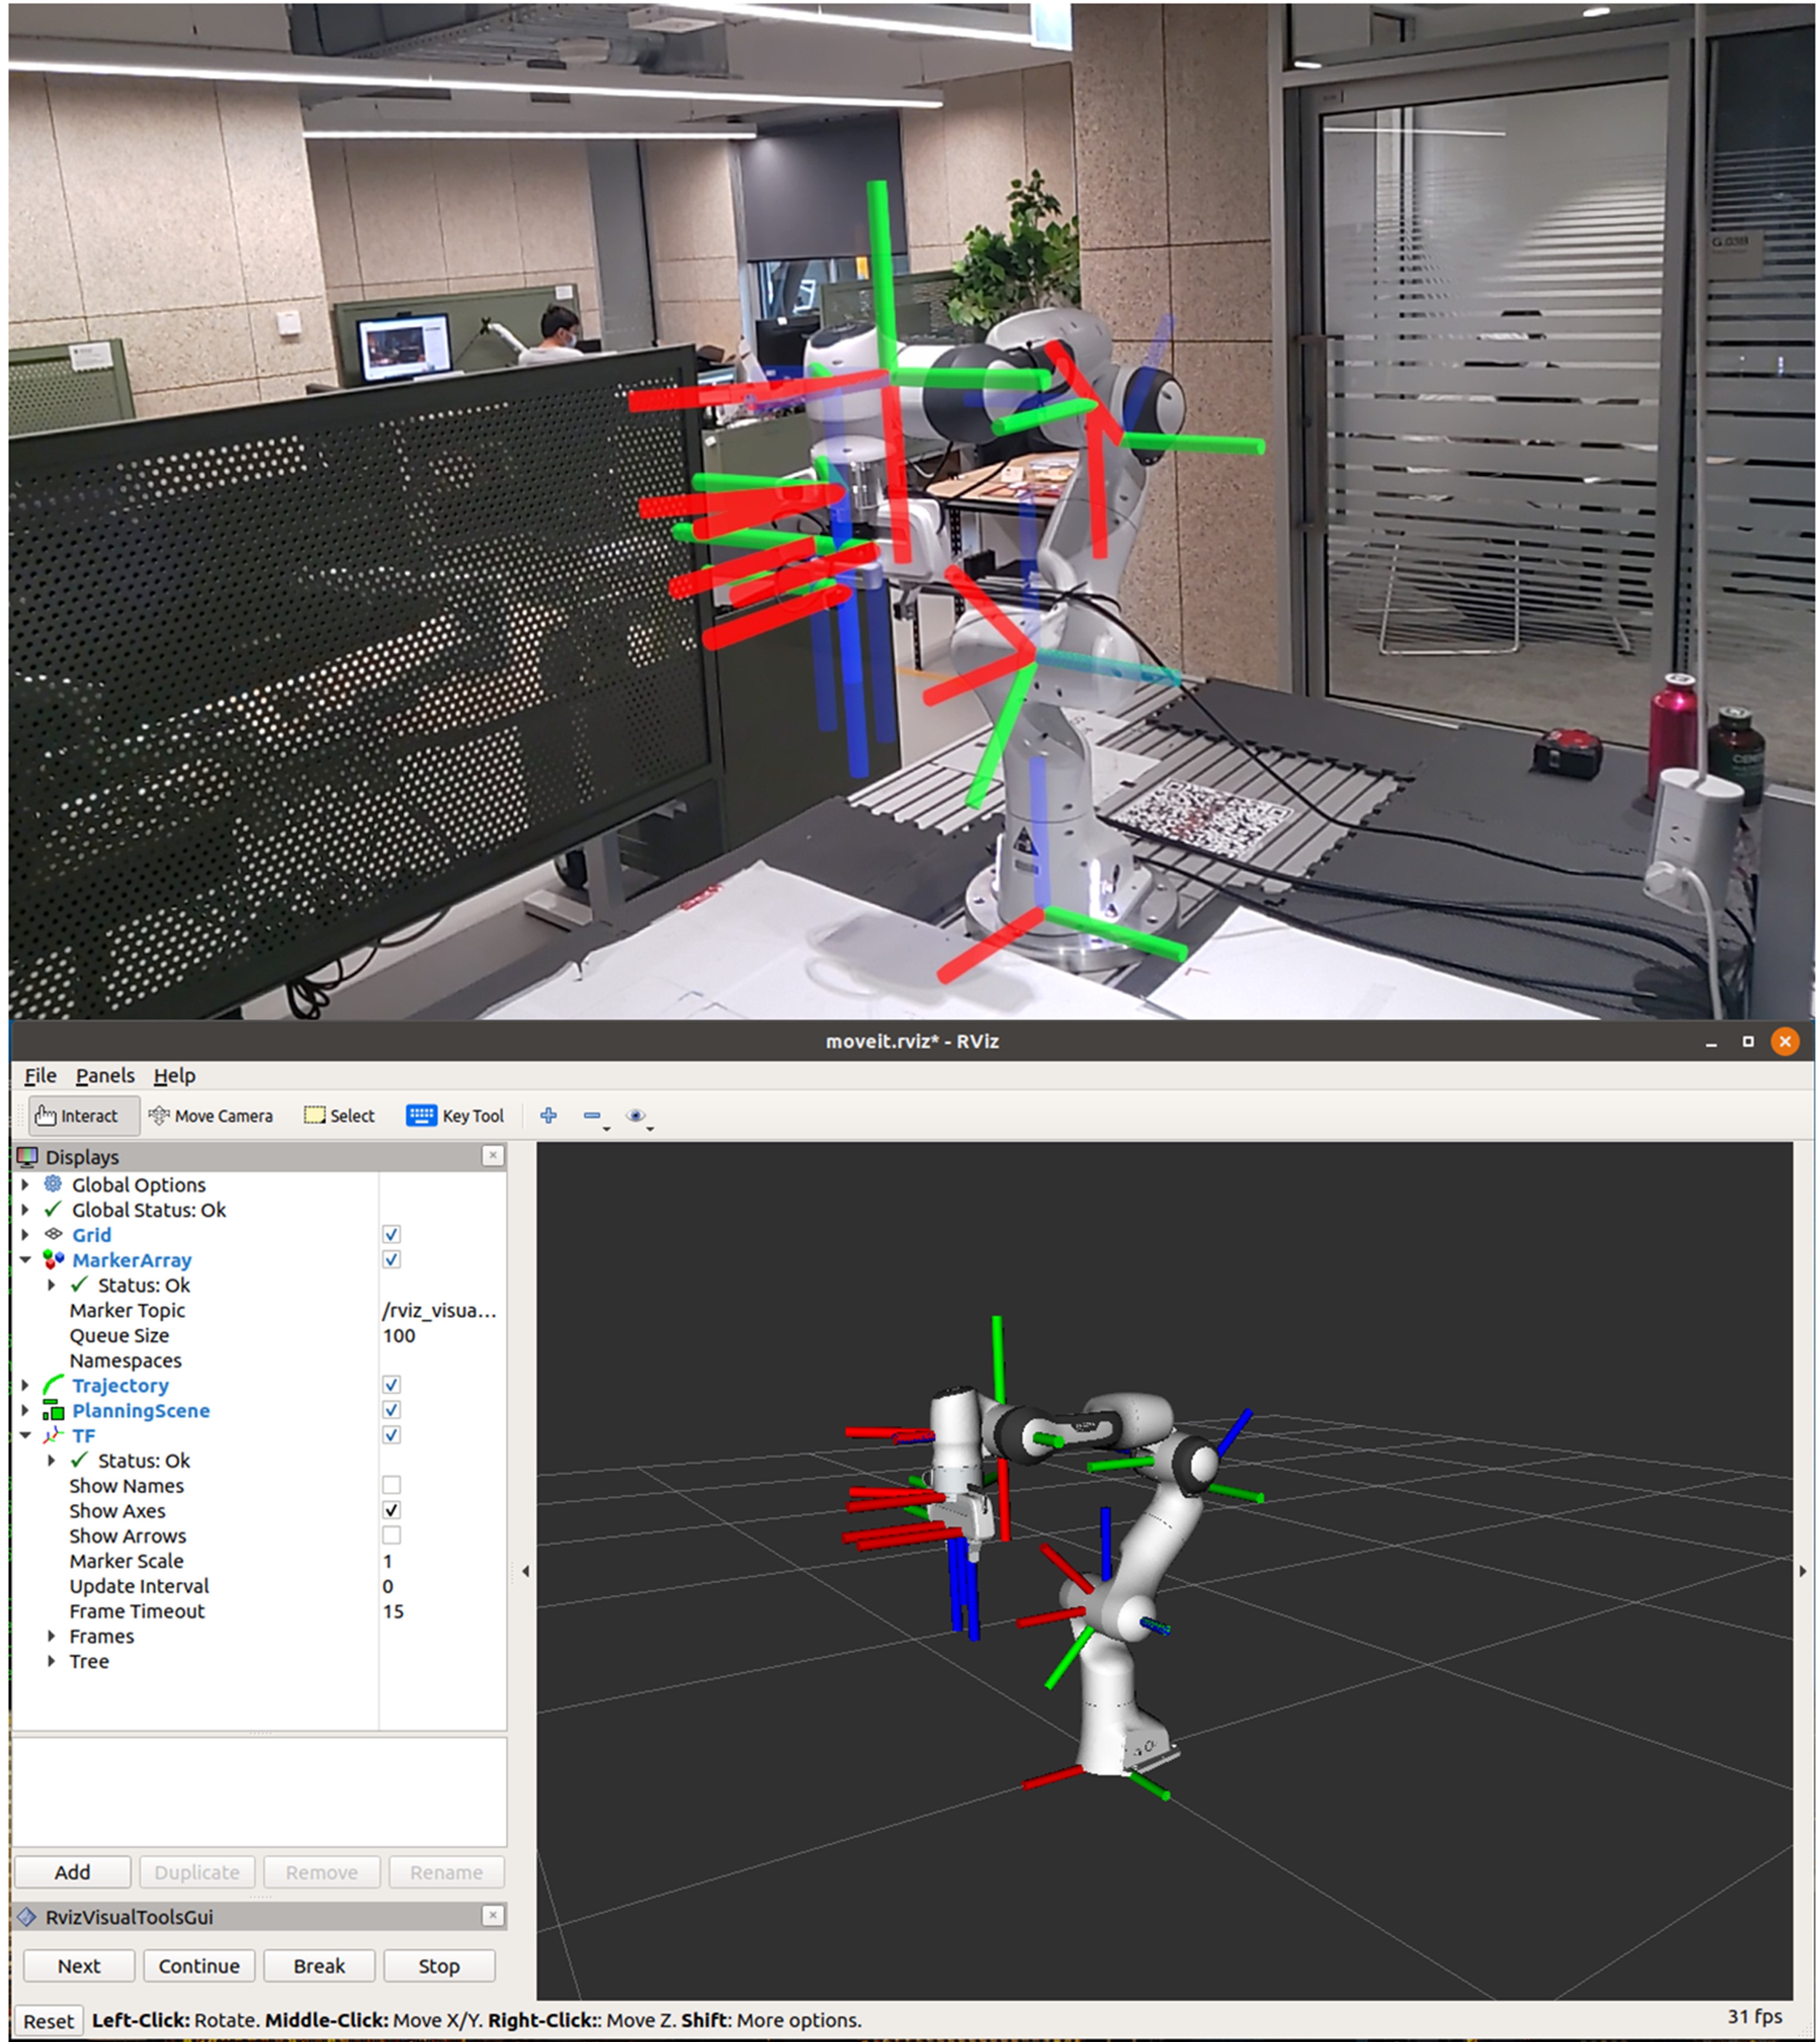Screen dimensions: 1820x2042
Task: Click the Reset button
Action: tap(48, 2021)
